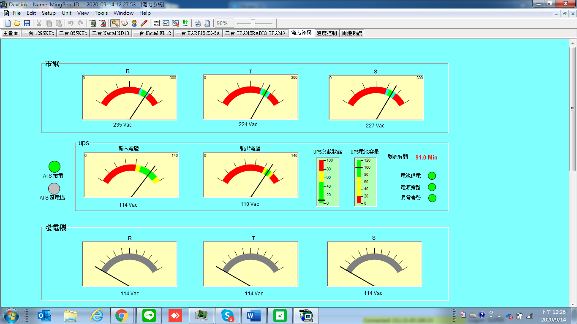This screenshot has width=577, height=324.
Task: Click the UPS 輸入電壓 gauge
Action: (131, 175)
